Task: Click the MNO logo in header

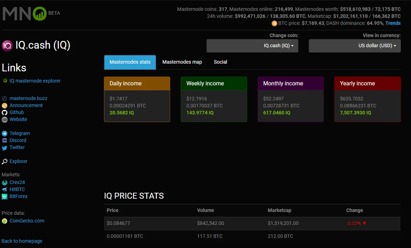Action: point(25,14)
